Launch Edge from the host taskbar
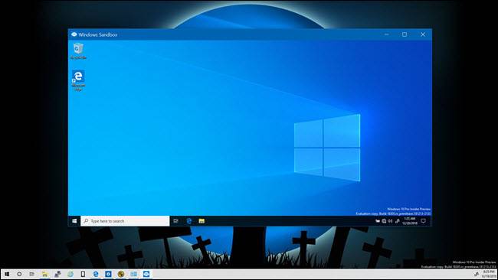 (96, 274)
